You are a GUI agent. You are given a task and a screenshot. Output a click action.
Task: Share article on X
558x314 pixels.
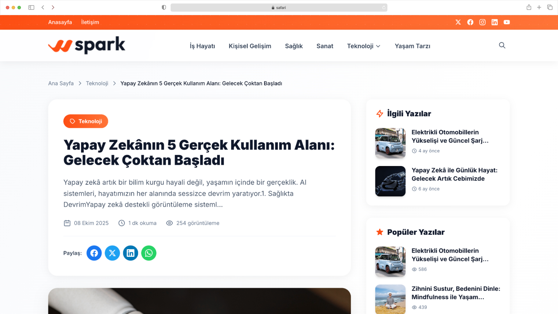point(112,253)
